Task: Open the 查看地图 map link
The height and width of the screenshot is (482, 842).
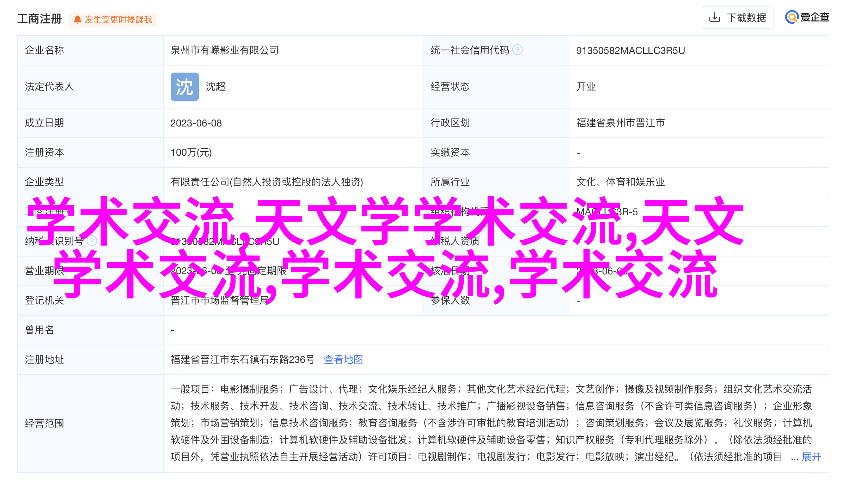Action: (343, 359)
